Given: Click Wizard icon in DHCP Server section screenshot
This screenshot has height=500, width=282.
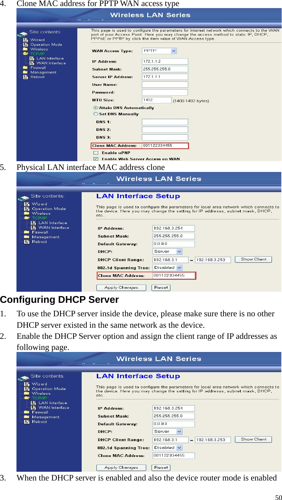Looking at the screenshot, I should click(27, 384).
